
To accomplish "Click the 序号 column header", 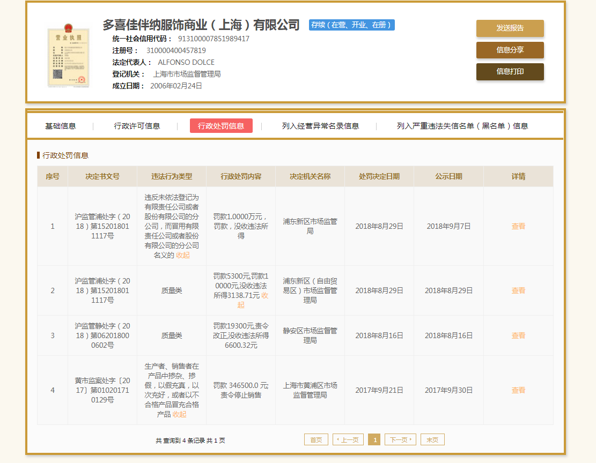I will pyautogui.click(x=53, y=177).
